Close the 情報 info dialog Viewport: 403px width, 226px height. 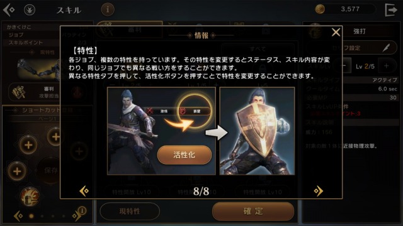pos(336,32)
